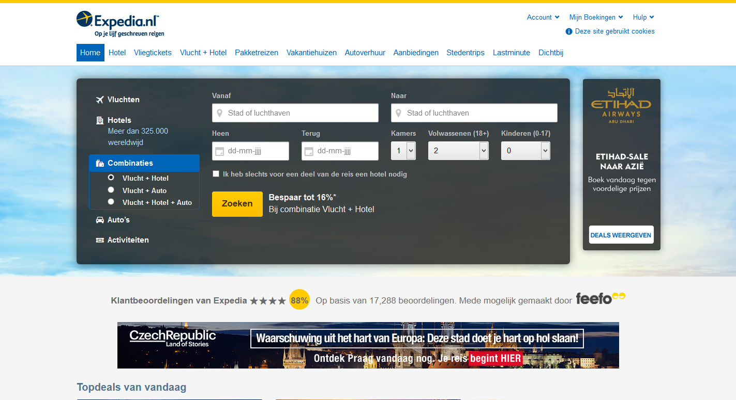The height and width of the screenshot is (400, 736).
Task: Expand the Account menu
Action: pyautogui.click(x=543, y=17)
